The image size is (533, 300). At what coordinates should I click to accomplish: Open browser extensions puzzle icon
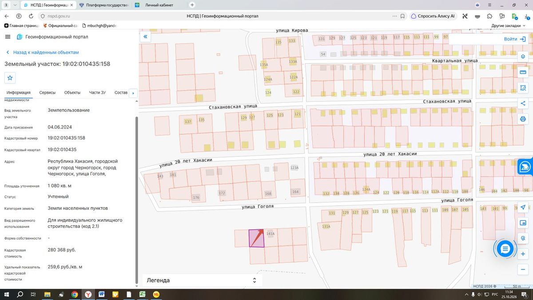(489, 16)
